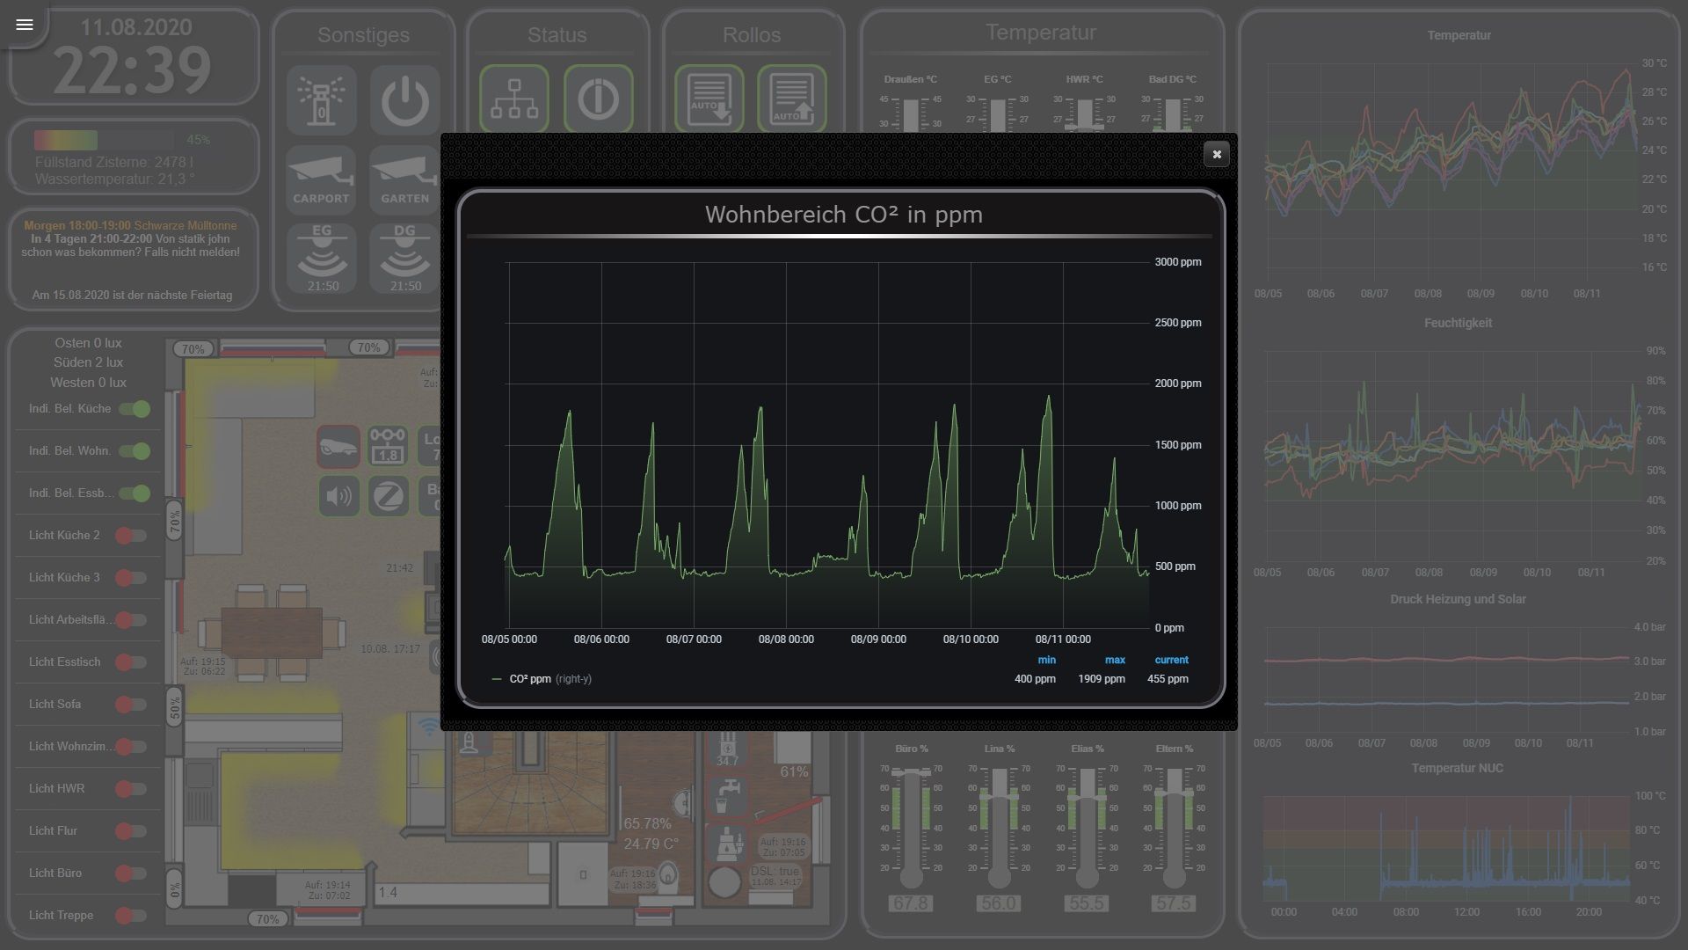1688x950 pixels.
Task: Click the Wohnbereich CO² in ppm title
Action: [x=843, y=215]
